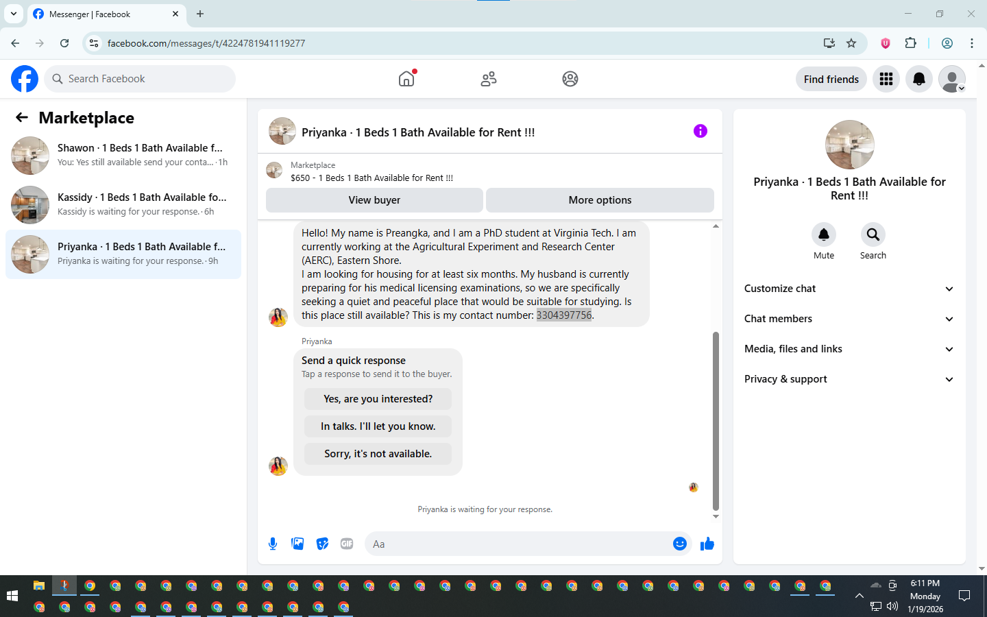This screenshot has width=987, height=617.
Task: Expand the Privacy & support section
Action: [x=849, y=379]
